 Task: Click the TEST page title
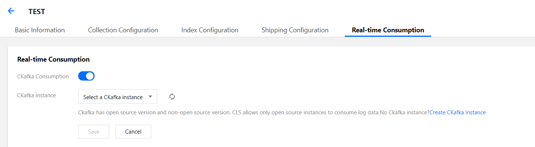[x=36, y=12]
